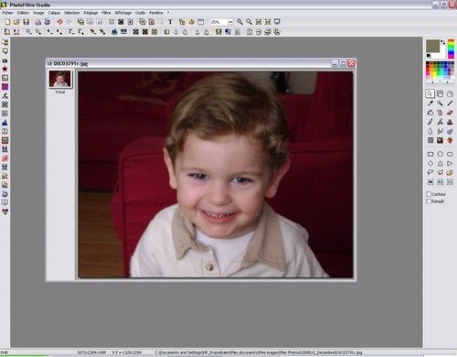The height and width of the screenshot is (357, 457).
Task: Select the Ellipse selection shape
Action: 440,154
